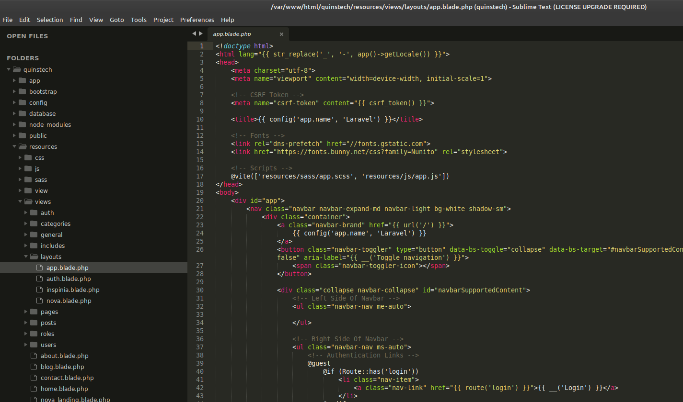Click the database folder icon

[x=22, y=113]
